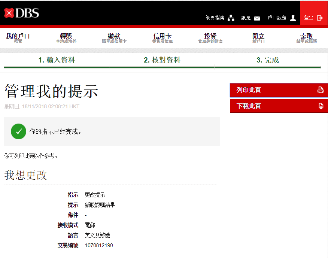
Task: Click transaction number 1070812190
Action: [99, 246]
